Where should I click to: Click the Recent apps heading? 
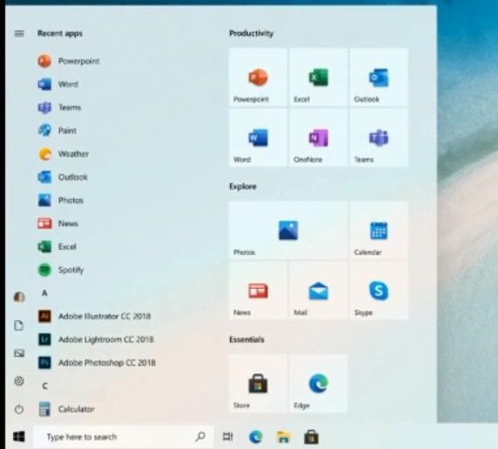pyautogui.click(x=60, y=33)
